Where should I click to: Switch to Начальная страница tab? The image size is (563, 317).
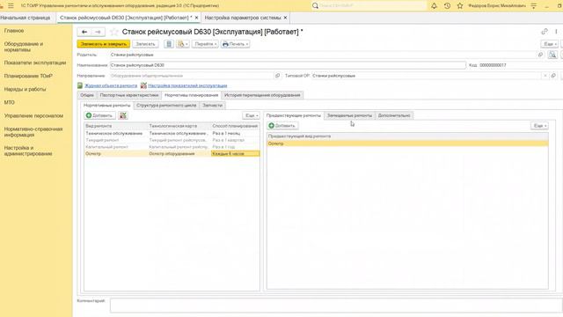coord(26,18)
